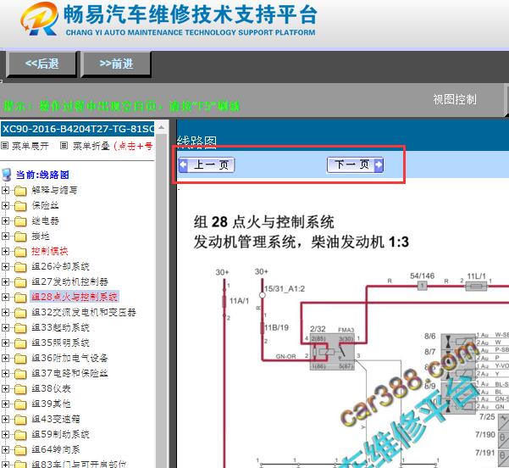This screenshot has width=509, height=468.
Task: Expand the 组35照明系统 node
Action: [5, 343]
